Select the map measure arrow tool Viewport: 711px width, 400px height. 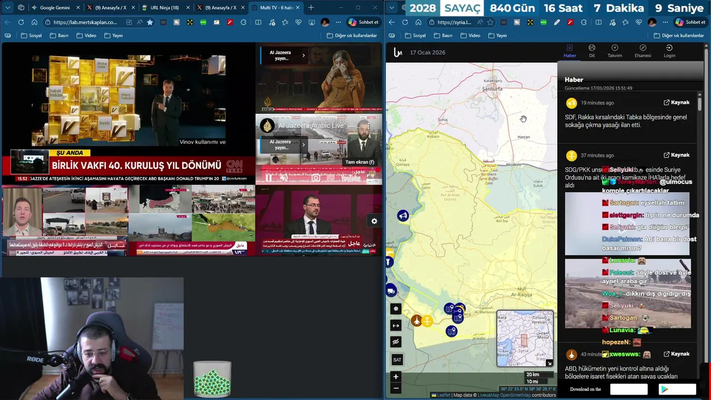point(396,326)
